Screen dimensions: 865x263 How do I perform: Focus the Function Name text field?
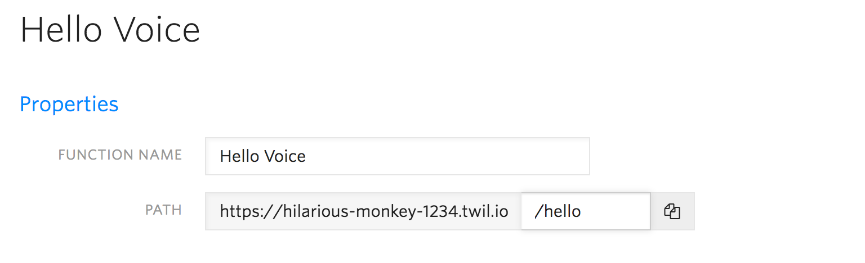(x=397, y=156)
